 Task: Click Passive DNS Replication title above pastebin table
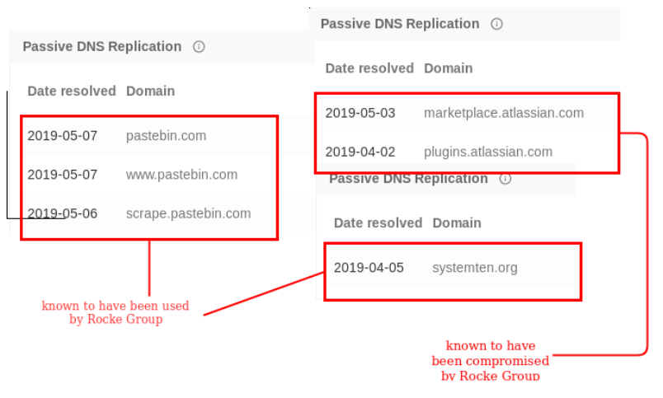(101, 46)
